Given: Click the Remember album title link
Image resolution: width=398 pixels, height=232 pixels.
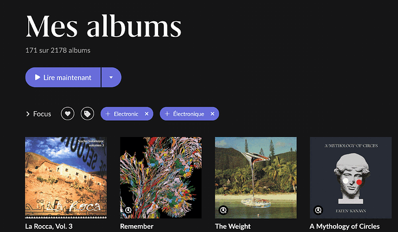Looking at the screenshot, I should 137,226.
